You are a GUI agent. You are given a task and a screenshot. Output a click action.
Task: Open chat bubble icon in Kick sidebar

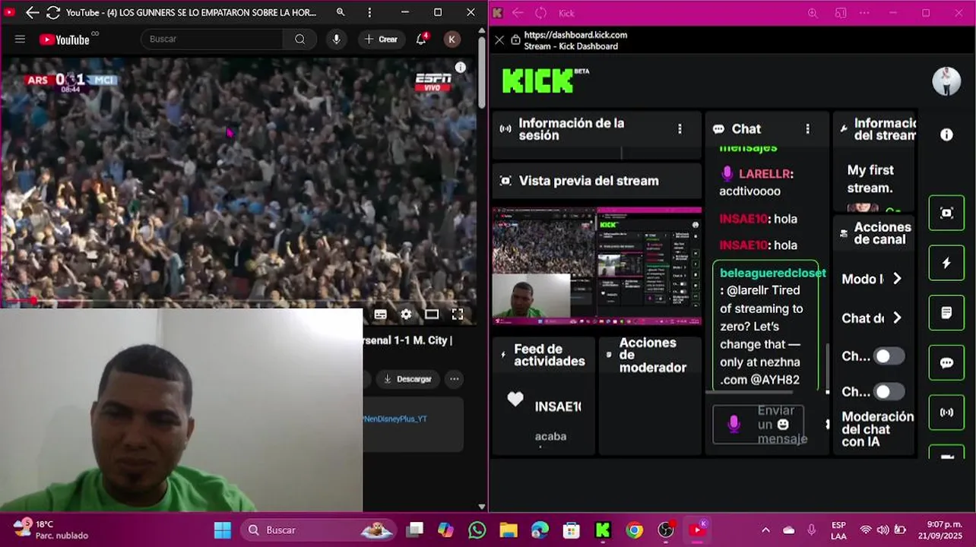tap(946, 363)
